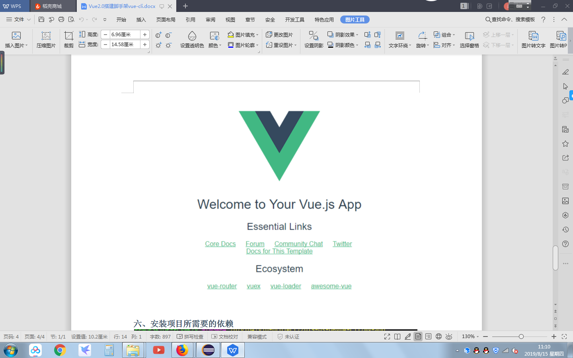Toggle the eye-protection mode icon

pyautogui.click(x=449, y=337)
